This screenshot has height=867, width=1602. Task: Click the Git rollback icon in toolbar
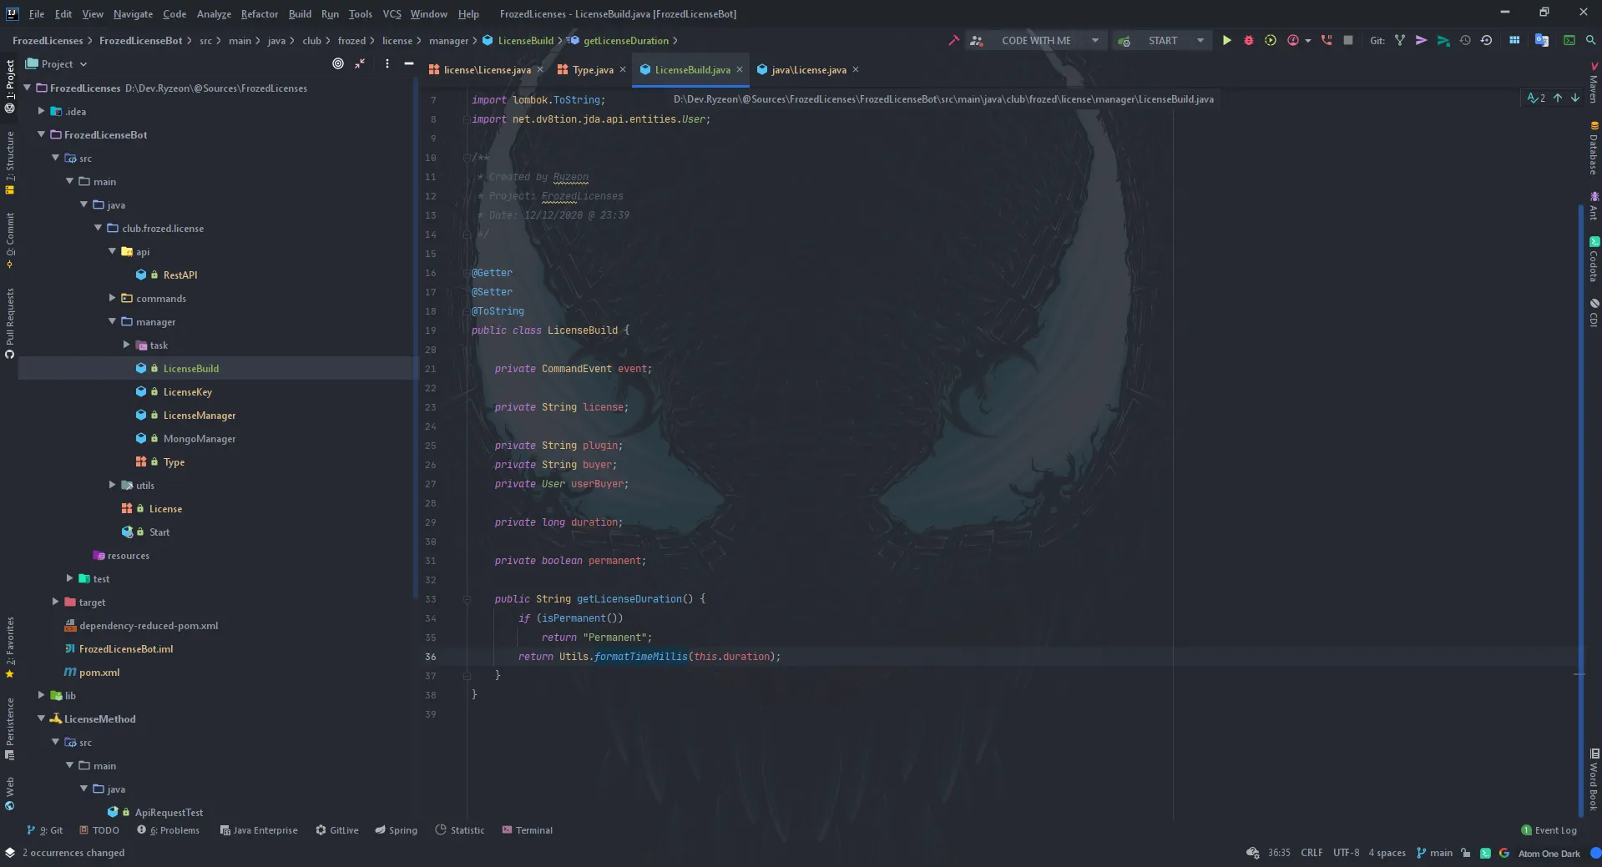(1486, 40)
